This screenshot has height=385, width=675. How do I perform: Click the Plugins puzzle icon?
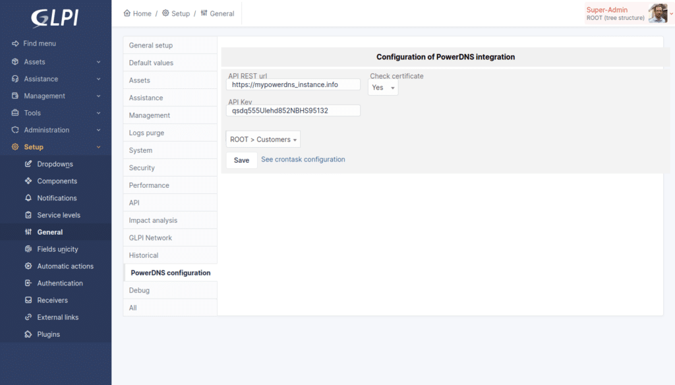(28, 334)
